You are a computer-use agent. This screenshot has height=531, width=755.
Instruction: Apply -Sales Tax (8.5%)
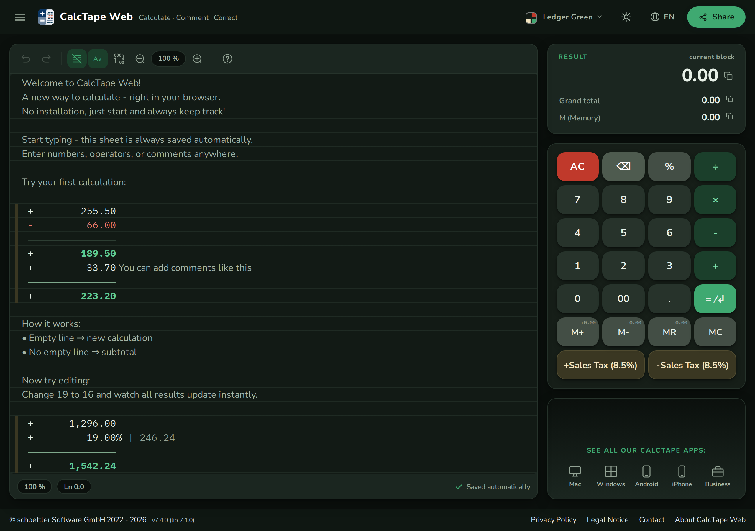point(692,365)
